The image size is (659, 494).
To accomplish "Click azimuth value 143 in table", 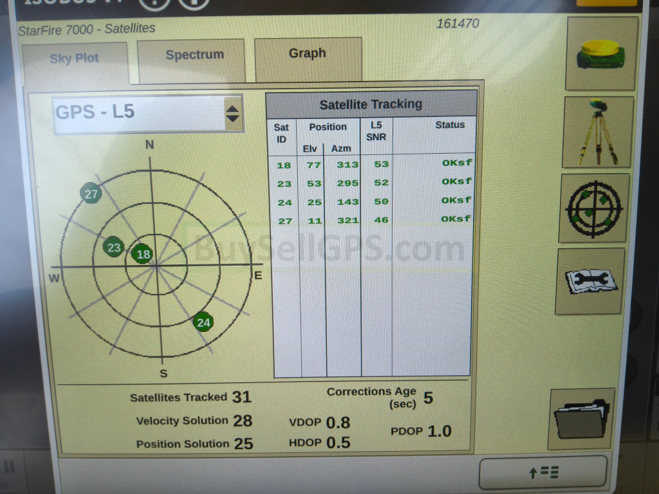I will pyautogui.click(x=348, y=201).
